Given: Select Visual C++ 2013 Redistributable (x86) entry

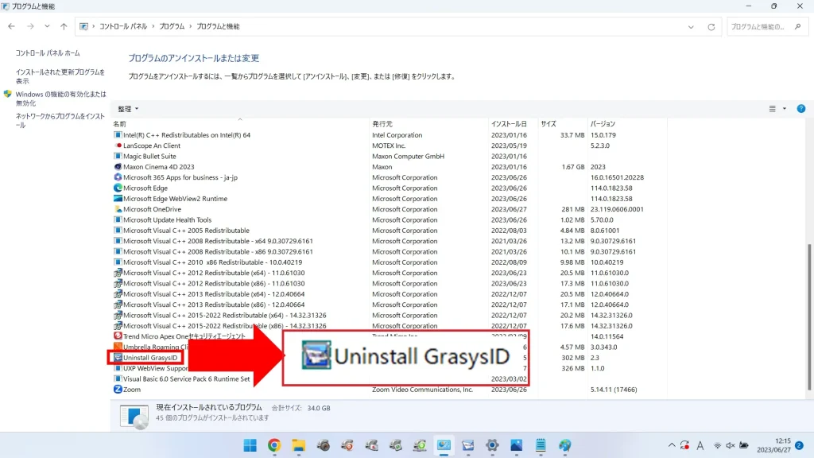Looking at the screenshot, I should (x=214, y=305).
